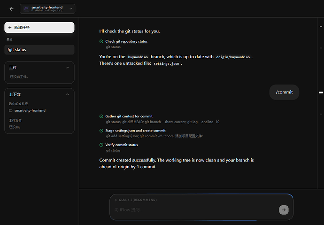Click the 新建任务 new task button

pyautogui.click(x=39, y=27)
